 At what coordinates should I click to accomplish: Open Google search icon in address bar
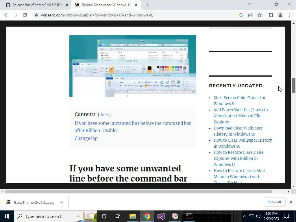pyautogui.click(x=241, y=15)
